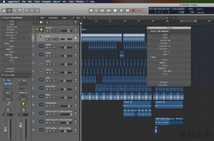Open Quick Help button

(15, 10)
